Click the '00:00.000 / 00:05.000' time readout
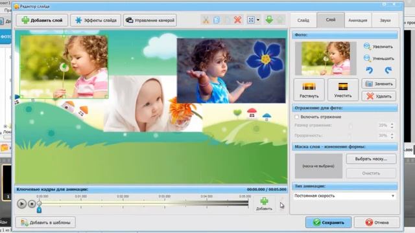Screen dimensions: 415x233 [x=267, y=190]
